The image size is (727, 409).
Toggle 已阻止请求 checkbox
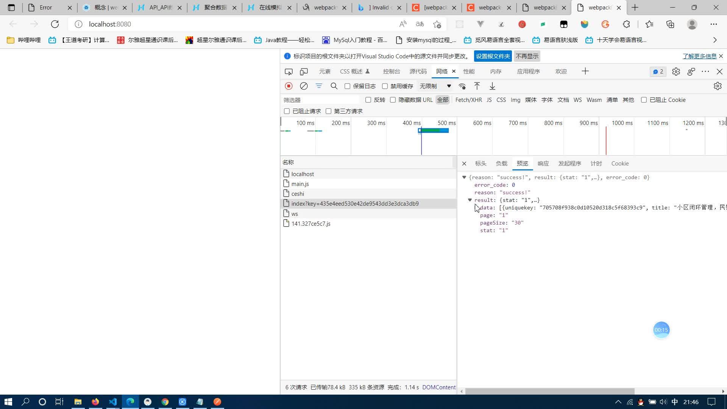click(x=287, y=111)
